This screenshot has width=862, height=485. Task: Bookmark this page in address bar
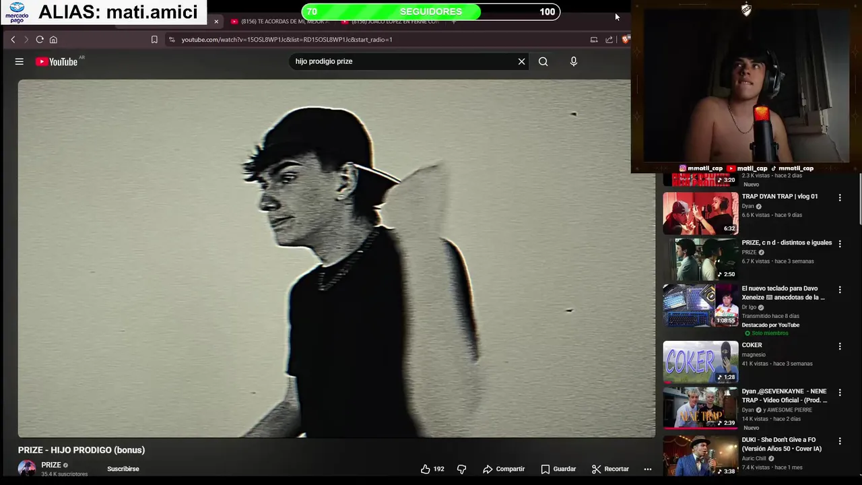coord(154,40)
